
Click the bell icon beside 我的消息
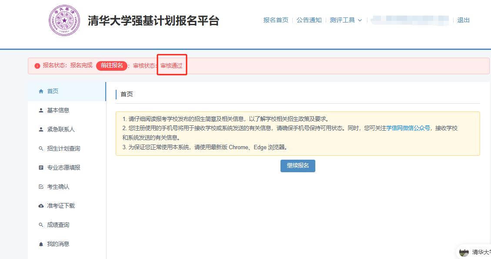pyautogui.click(x=41, y=244)
